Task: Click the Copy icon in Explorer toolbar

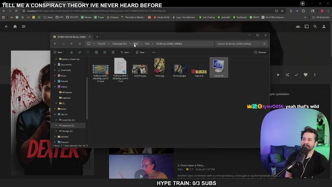Action: [x=80, y=52]
